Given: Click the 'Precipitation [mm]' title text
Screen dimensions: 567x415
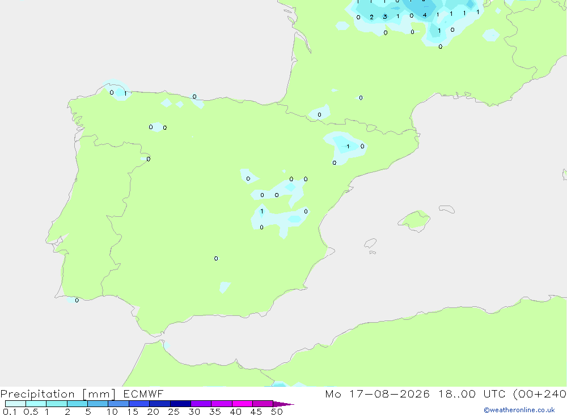Looking at the screenshot, I should point(58,394).
